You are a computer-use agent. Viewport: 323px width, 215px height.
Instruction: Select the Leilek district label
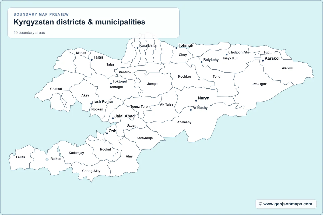(20, 157)
